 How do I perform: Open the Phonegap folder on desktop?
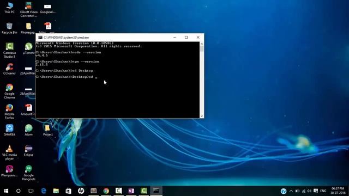28,28
